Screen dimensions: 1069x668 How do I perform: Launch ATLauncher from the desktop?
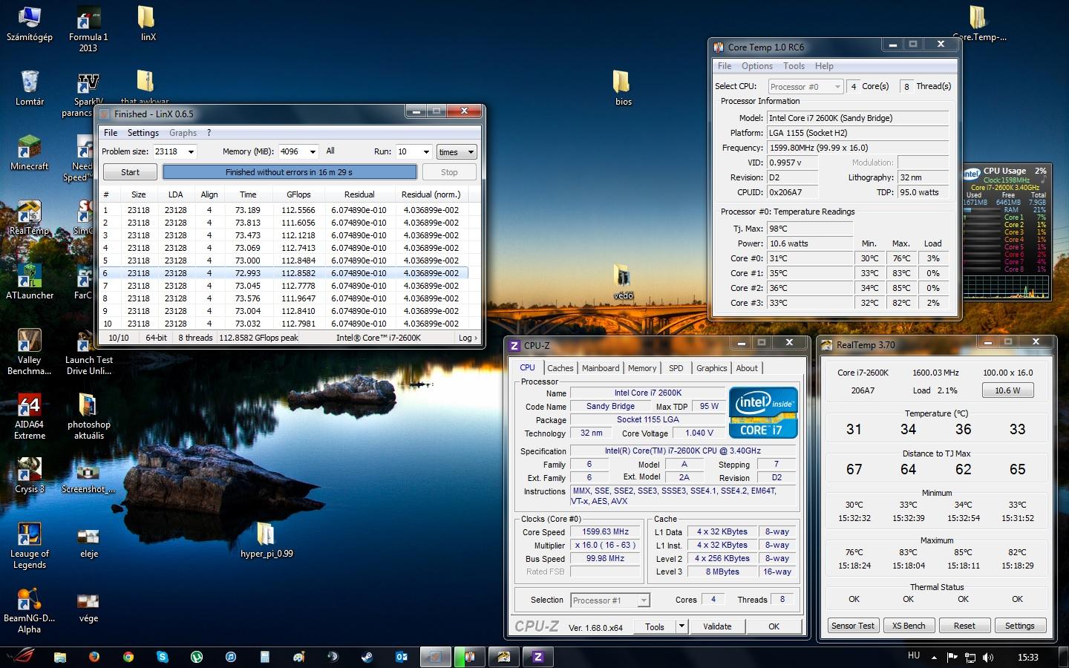pos(30,282)
